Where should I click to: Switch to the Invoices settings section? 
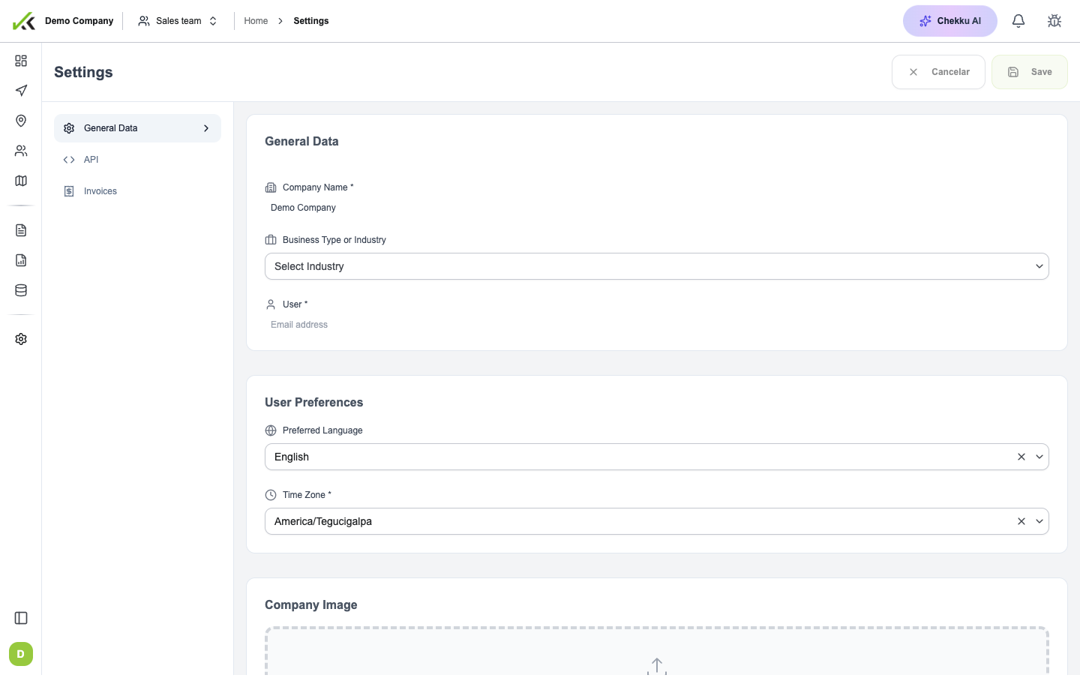click(x=137, y=191)
